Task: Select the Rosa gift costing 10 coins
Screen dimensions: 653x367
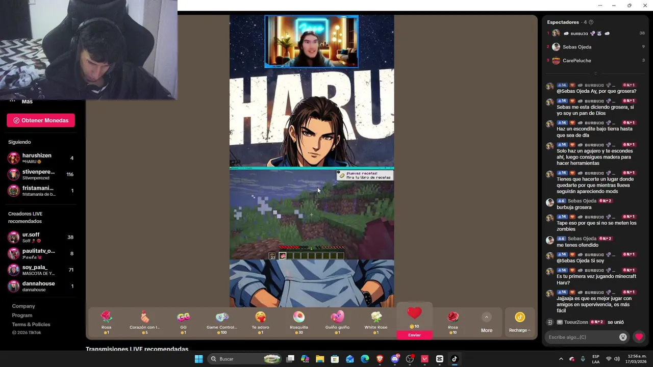Action: point(453,323)
